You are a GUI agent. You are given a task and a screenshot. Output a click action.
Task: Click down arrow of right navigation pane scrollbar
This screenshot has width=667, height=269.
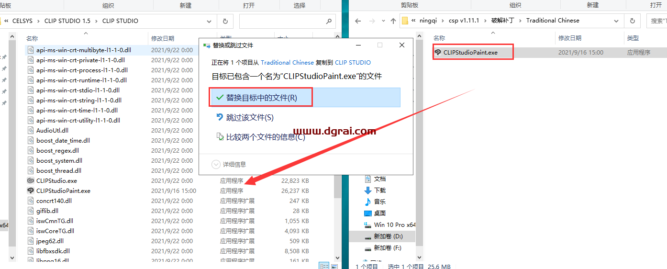[x=420, y=258]
